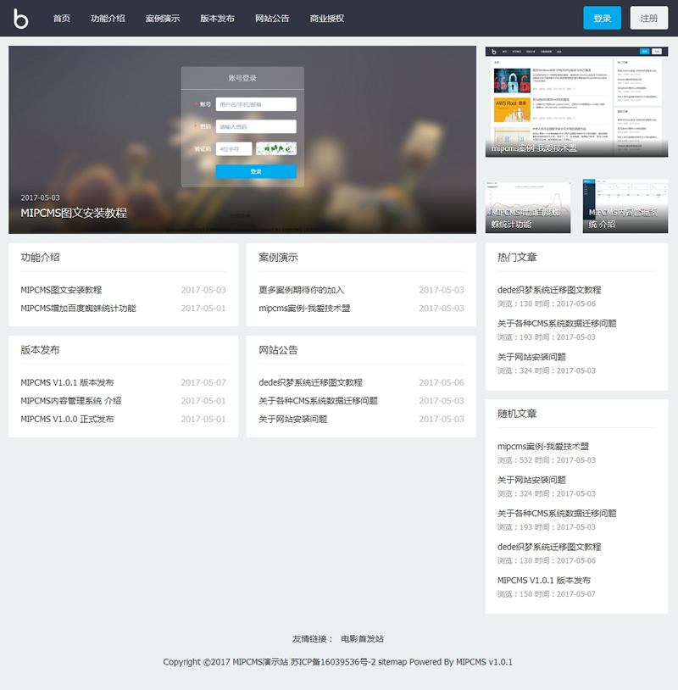678x690 pixels.
Task: Open dede织梦系统迁移图文教程 in the 网站公告 list
Action: (x=311, y=383)
